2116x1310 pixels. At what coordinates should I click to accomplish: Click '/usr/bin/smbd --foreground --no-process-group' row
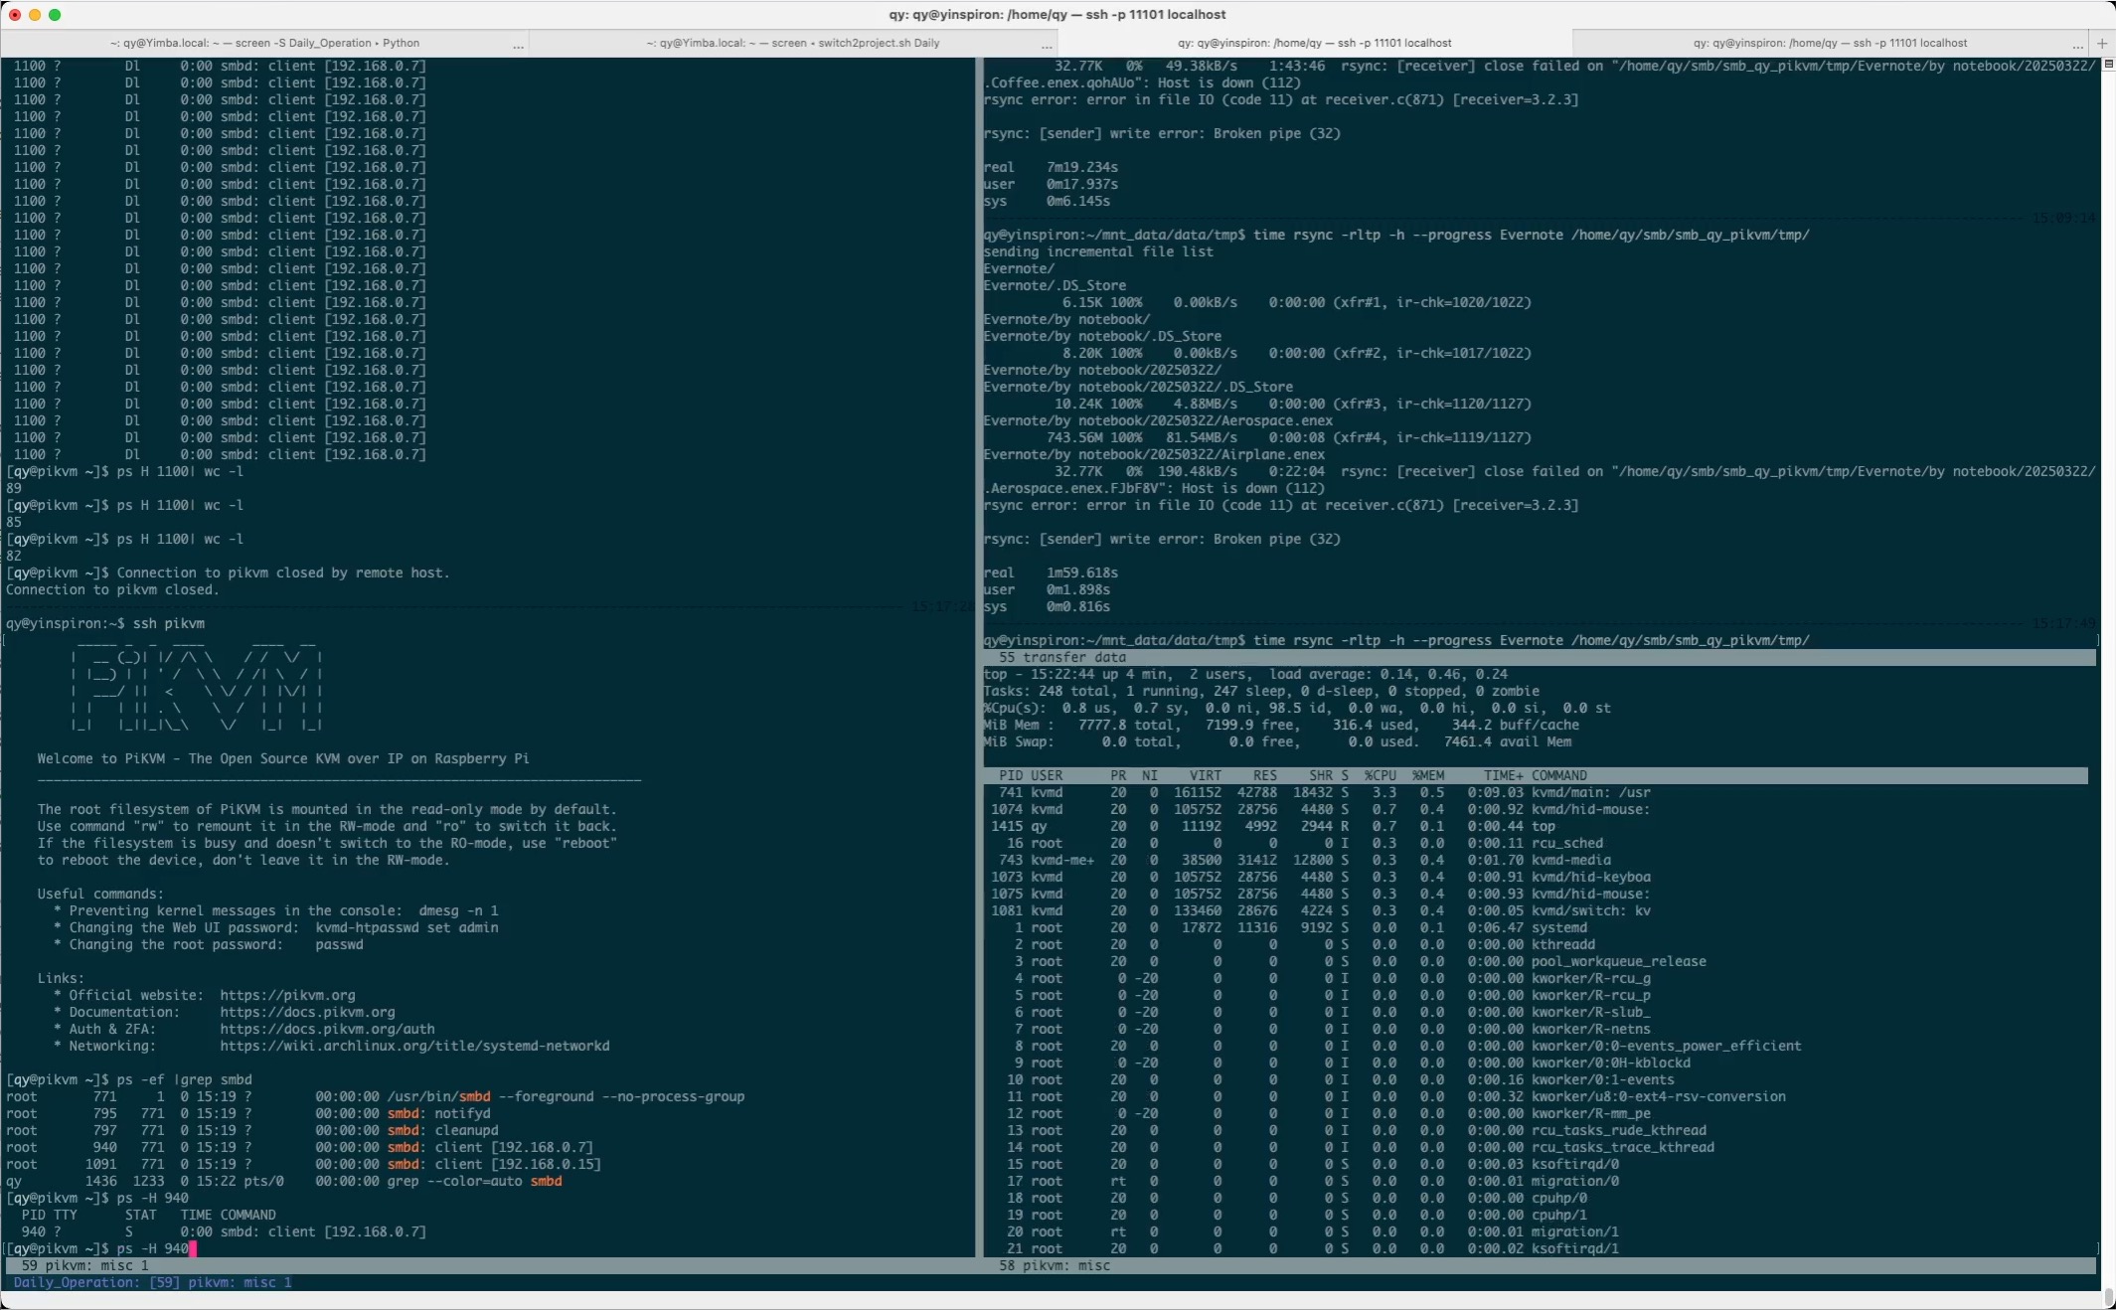click(x=375, y=1096)
